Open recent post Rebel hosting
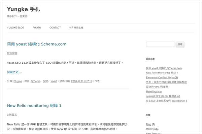Image resolution: width=202 pixels, height=134 pixels. tap(154, 91)
